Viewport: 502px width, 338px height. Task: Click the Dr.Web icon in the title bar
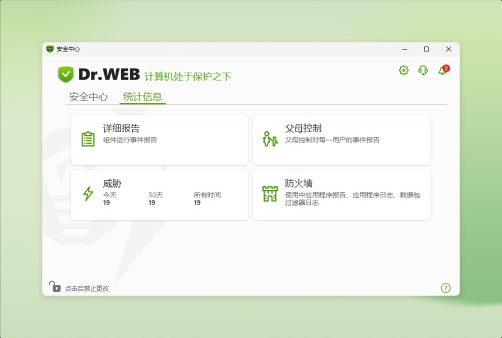point(51,49)
